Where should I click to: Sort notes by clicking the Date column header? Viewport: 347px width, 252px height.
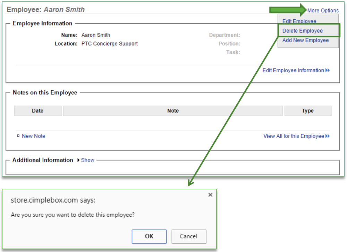click(37, 110)
